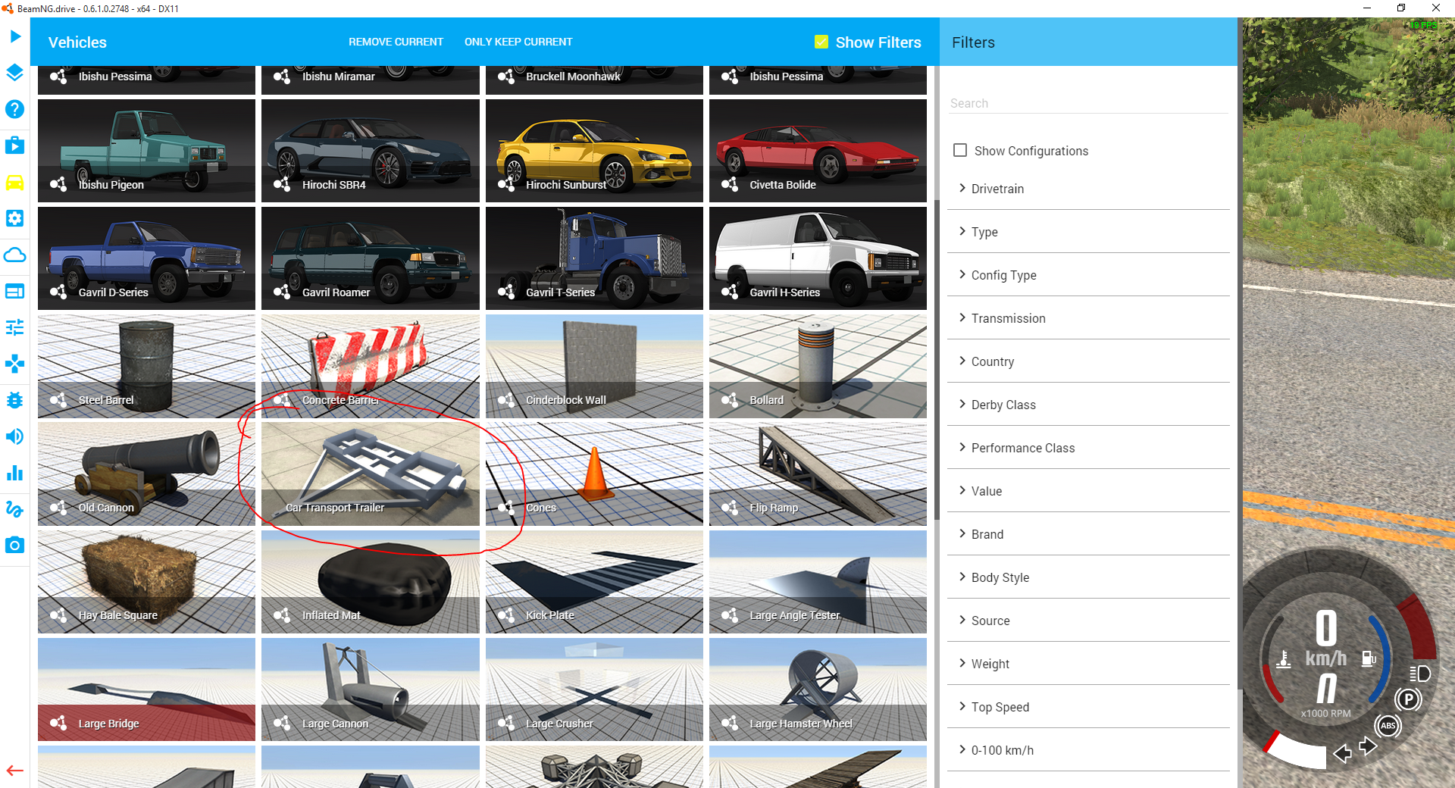The image size is (1455, 788).
Task: Expand the Body Style filter
Action: pos(1088,577)
